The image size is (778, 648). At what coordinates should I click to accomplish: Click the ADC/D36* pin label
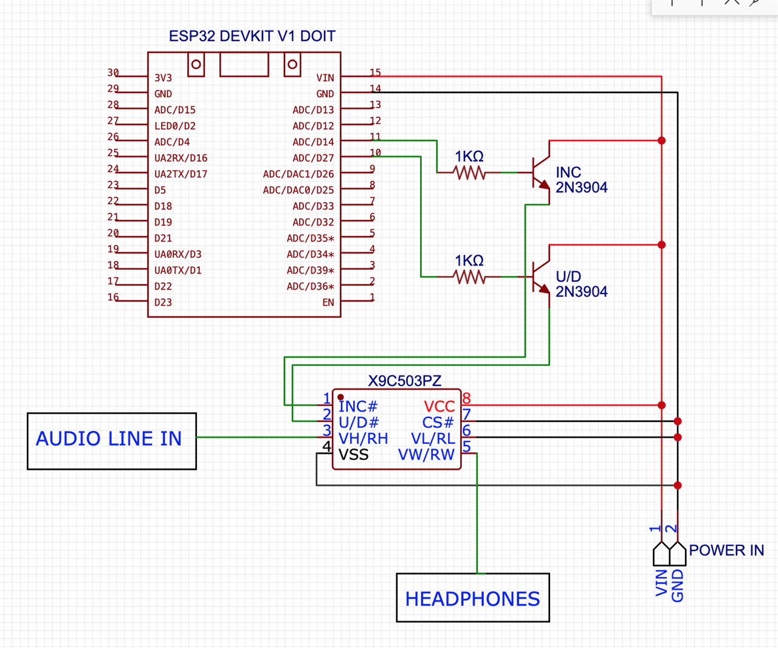pyautogui.click(x=310, y=286)
